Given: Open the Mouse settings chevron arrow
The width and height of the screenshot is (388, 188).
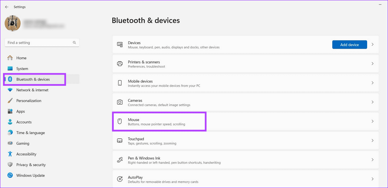Looking at the screenshot, I should 373,121.
